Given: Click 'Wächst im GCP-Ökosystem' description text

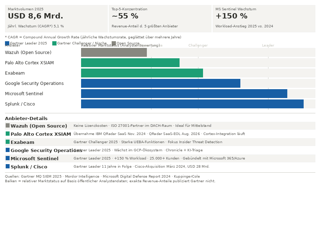Looking at the screenshot, I should click(x=138, y=150).
